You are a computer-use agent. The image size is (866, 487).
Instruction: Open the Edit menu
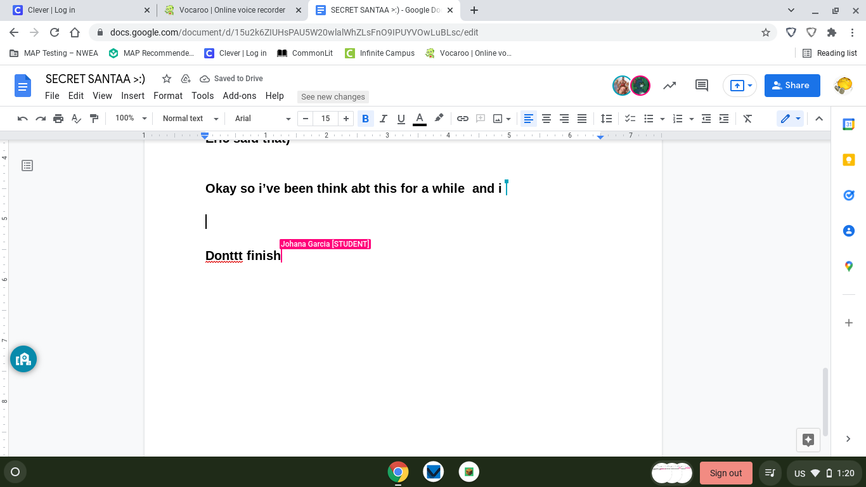pos(76,96)
